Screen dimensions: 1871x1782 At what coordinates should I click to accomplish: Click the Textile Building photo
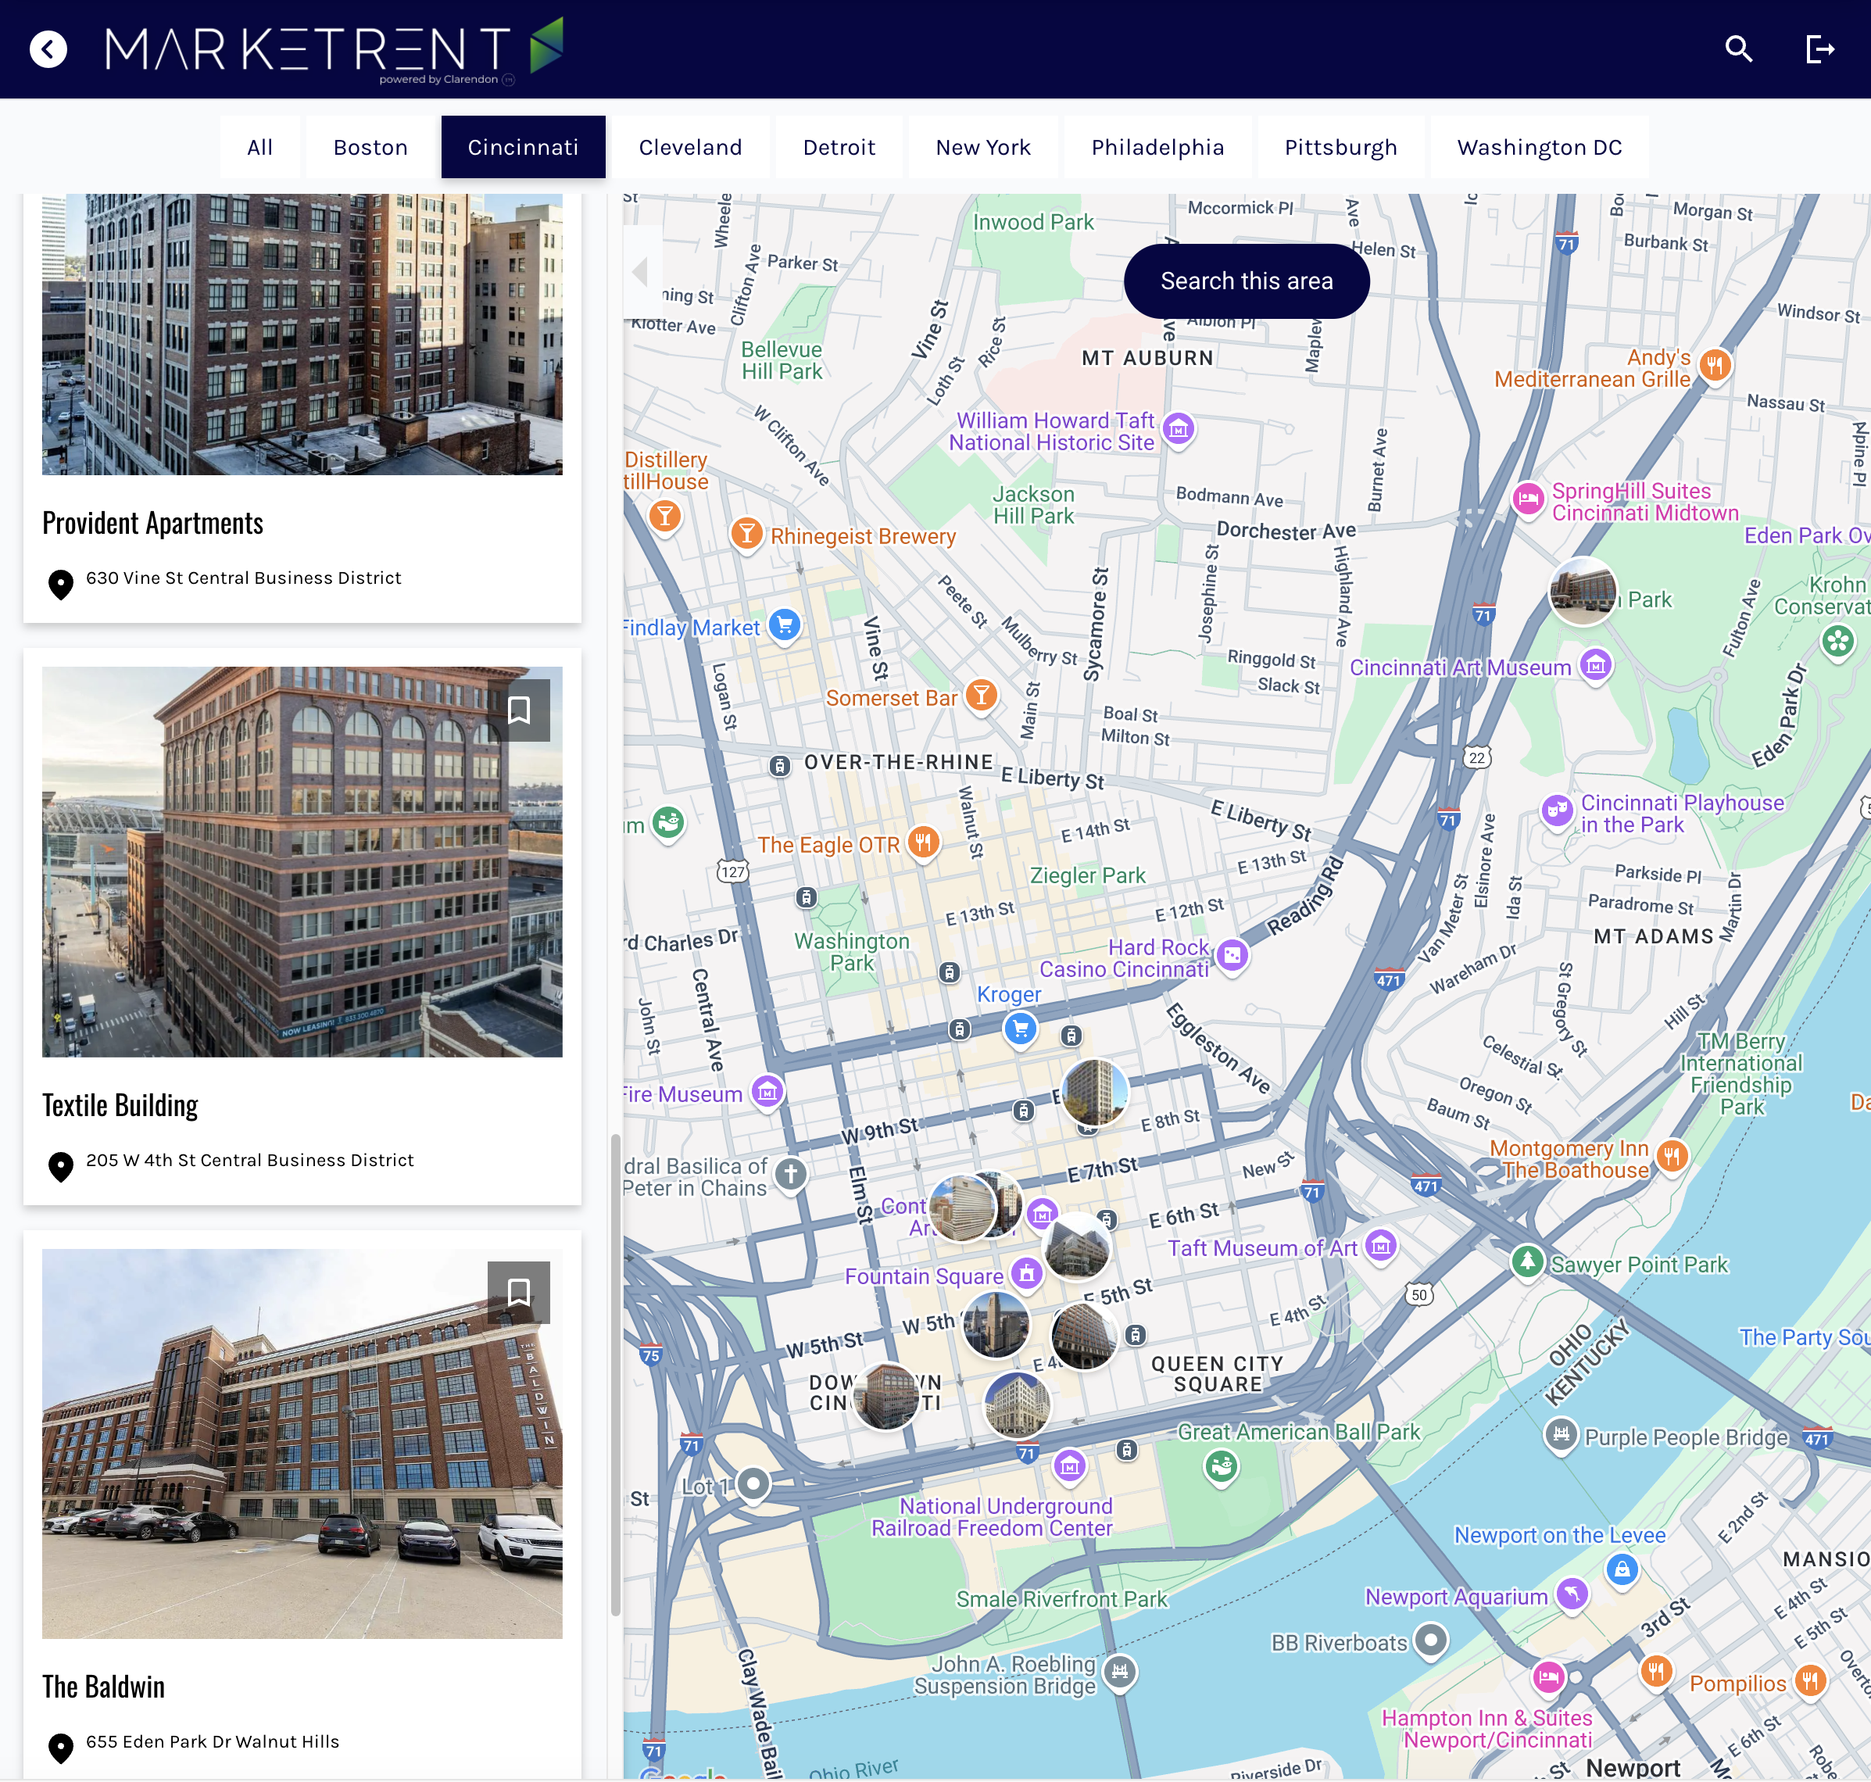[302, 861]
